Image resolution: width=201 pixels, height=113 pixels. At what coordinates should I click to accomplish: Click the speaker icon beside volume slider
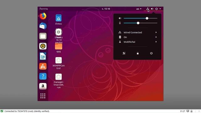point(120,18)
